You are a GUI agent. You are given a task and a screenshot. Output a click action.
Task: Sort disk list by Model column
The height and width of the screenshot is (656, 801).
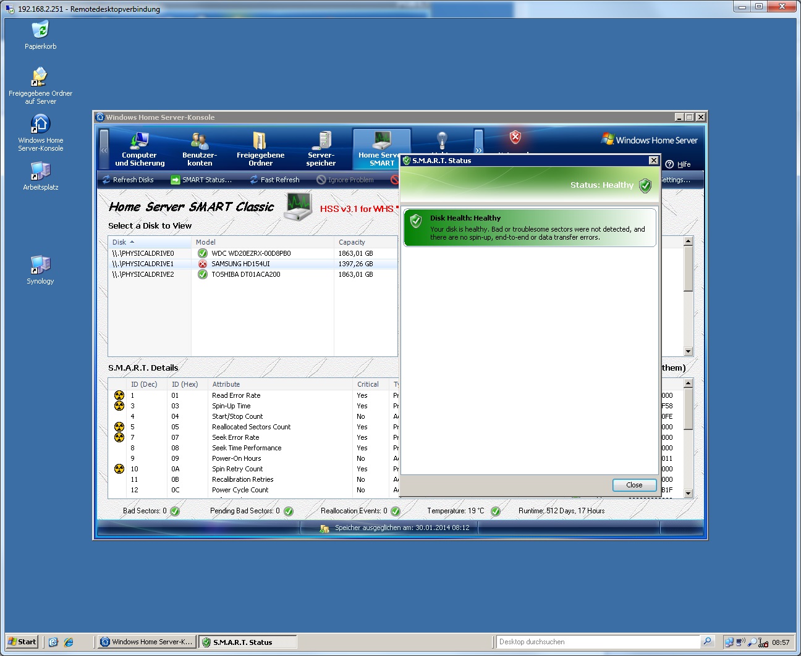click(x=263, y=242)
